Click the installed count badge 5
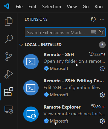Screen dimensions: 108x129 coord(102,45)
